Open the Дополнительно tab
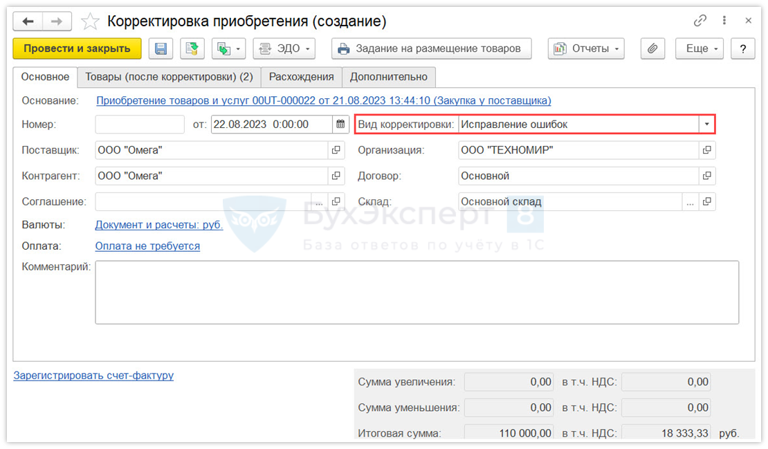768x449 pixels. (388, 77)
